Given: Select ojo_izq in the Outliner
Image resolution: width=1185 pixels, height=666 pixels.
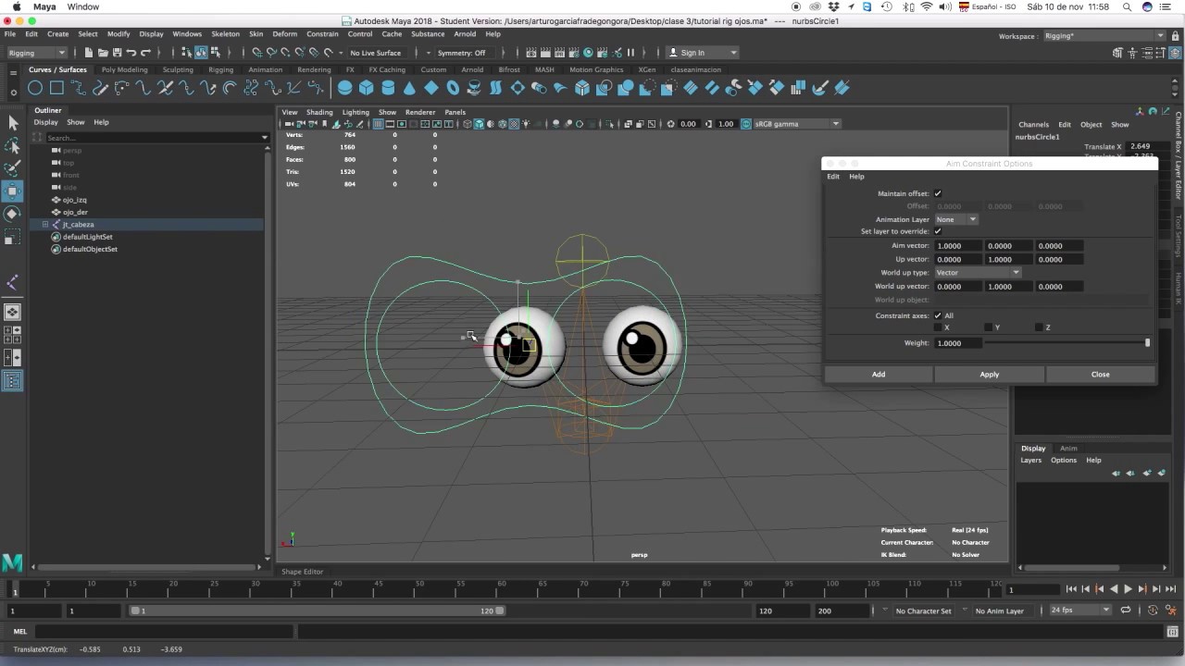Looking at the screenshot, I should tap(74, 200).
